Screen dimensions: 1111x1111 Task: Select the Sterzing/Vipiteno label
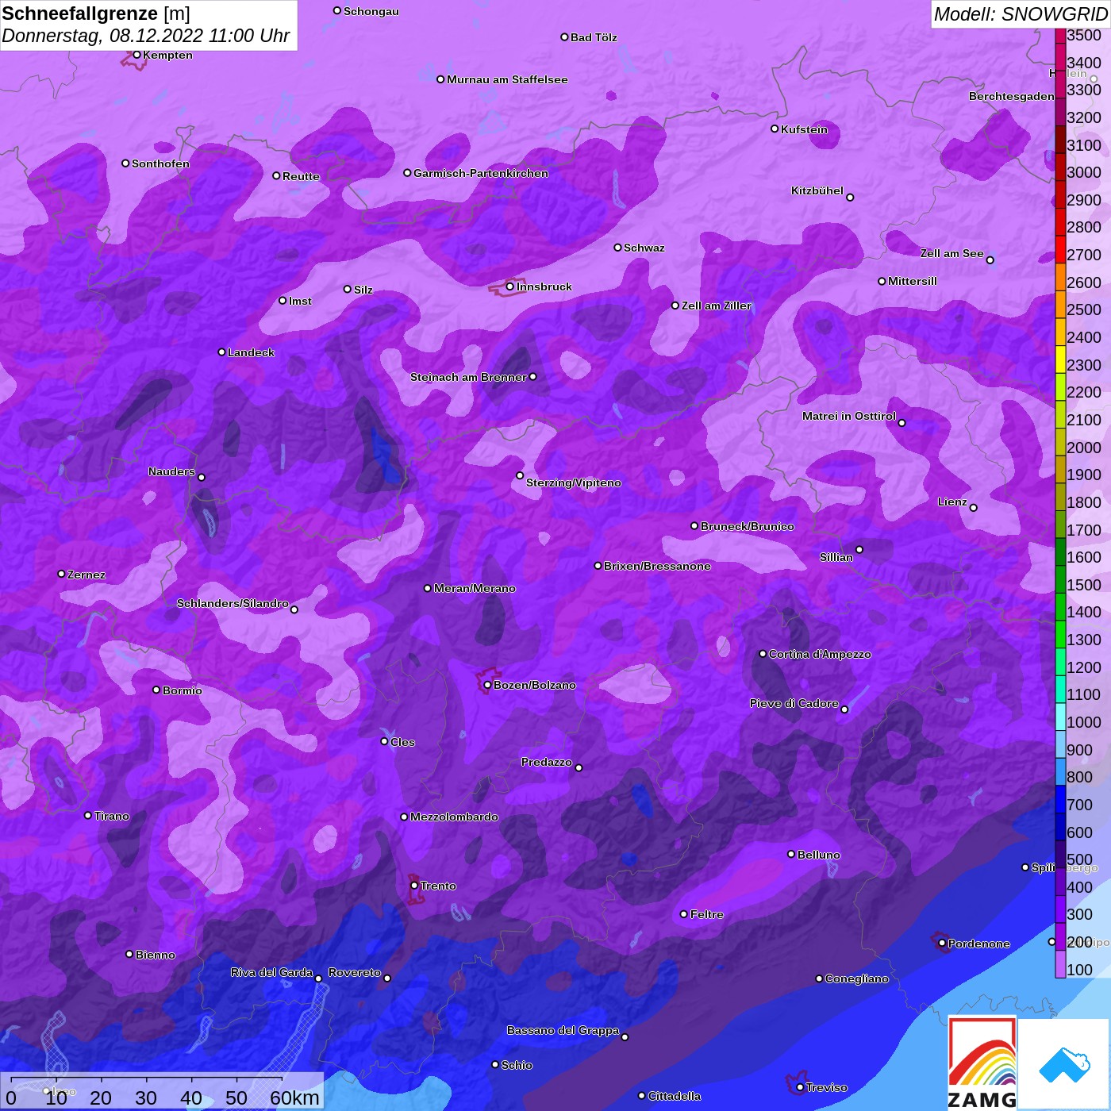click(574, 482)
